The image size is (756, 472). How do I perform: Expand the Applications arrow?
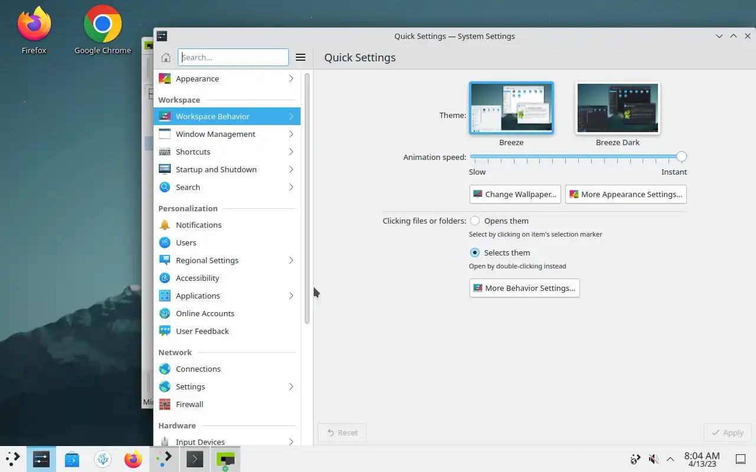(x=291, y=296)
